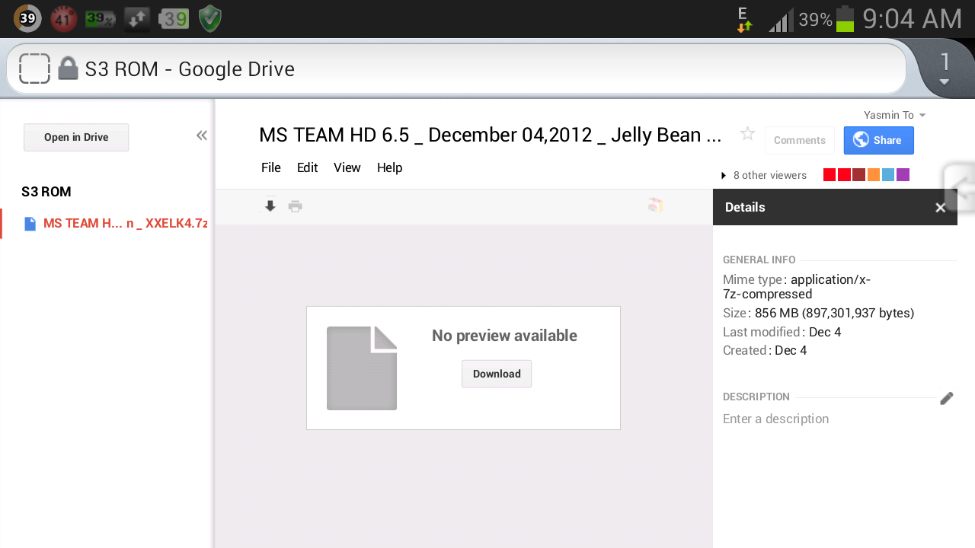This screenshot has height=548, width=975.
Task: Open the View menu
Action: point(347,168)
